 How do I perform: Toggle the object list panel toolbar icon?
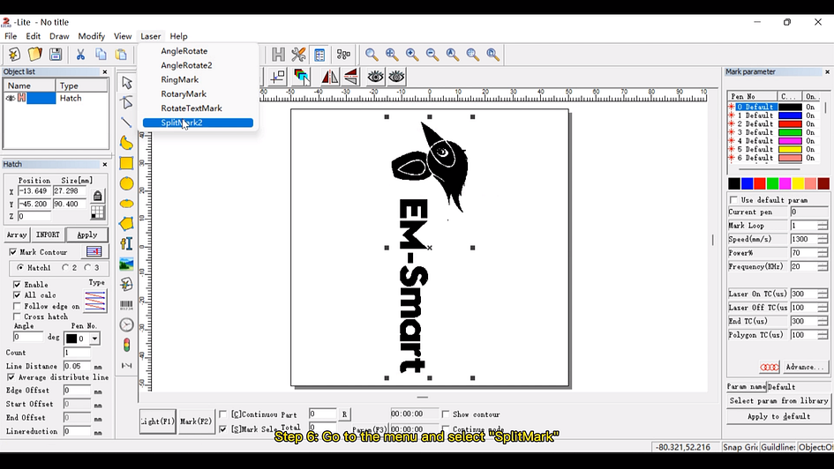coord(319,54)
